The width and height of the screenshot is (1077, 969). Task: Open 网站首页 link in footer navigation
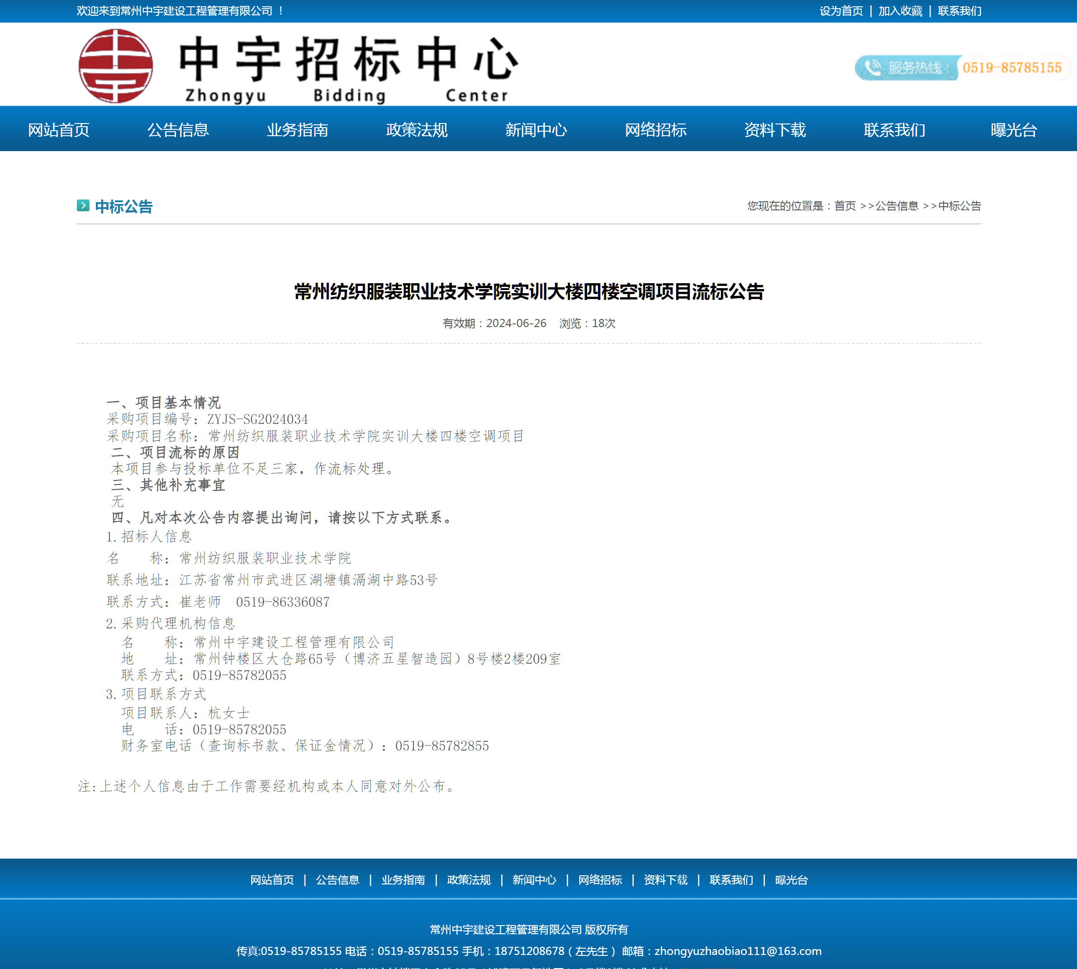pyautogui.click(x=272, y=879)
